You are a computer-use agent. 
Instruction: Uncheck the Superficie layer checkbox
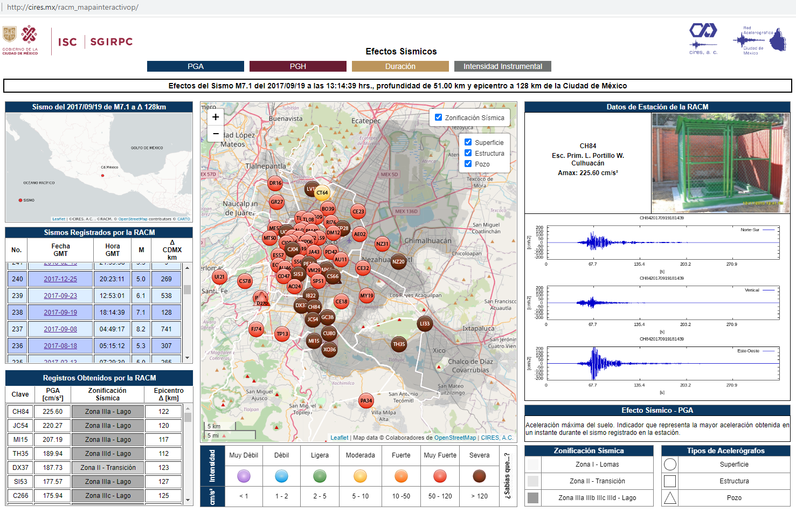(x=468, y=142)
